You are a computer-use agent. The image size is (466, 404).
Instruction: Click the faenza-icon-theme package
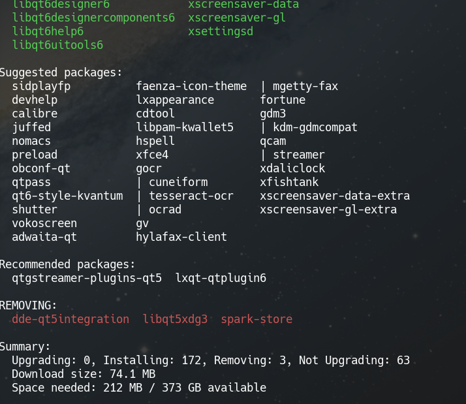191,87
